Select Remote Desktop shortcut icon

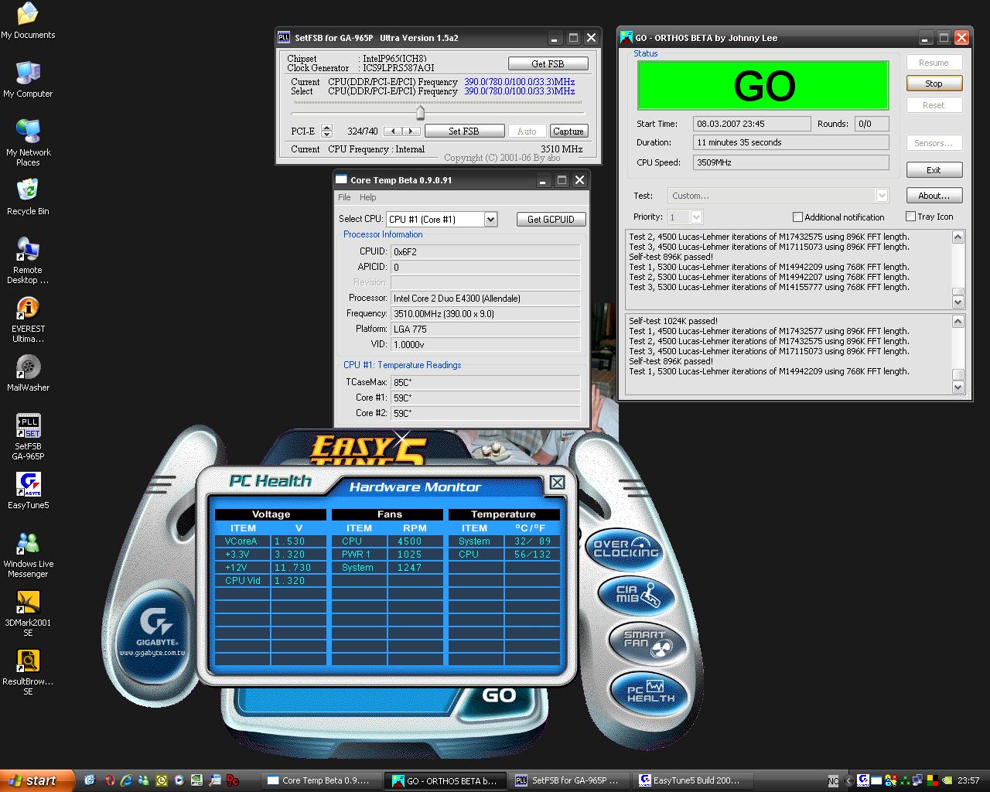[28, 261]
